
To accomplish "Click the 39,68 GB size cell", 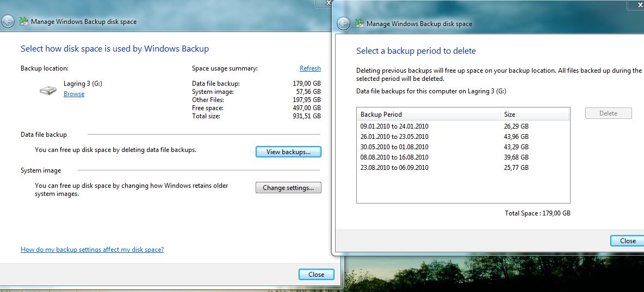I will tap(516, 157).
